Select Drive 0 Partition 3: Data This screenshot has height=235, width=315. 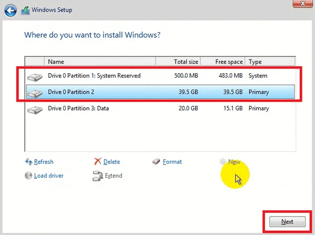pyautogui.click(x=160, y=109)
